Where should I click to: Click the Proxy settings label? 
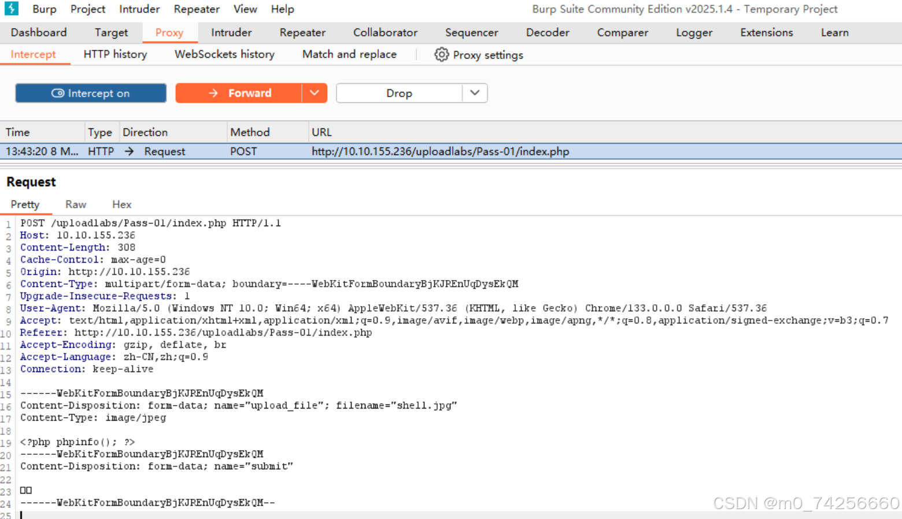click(x=488, y=55)
